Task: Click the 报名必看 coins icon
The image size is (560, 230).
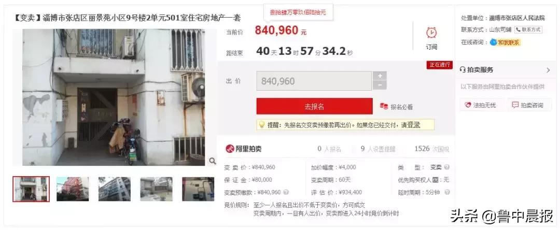Action: point(384,106)
